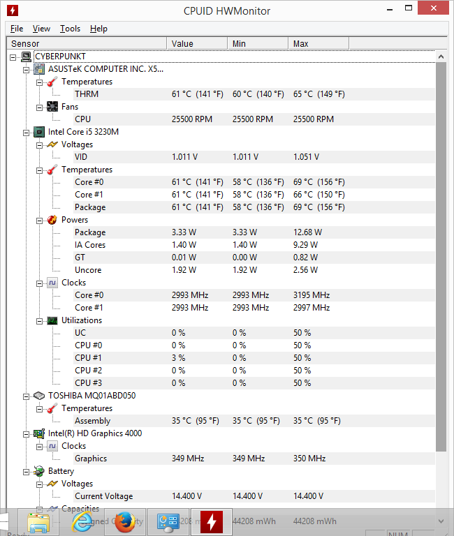Screen dimensions: 454x536
Task: Select the Current Voltage row
Action: click(254, 496)
